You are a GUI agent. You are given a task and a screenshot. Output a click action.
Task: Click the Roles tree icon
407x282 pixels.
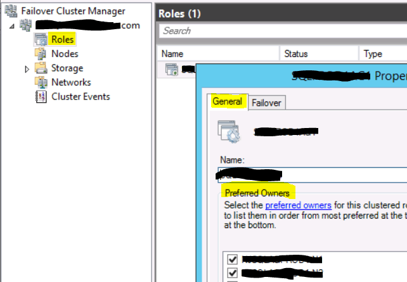pos(41,39)
